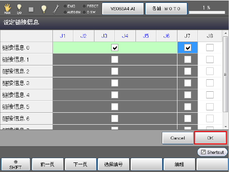
Task: Click the MAN hand mode icon
Action: (x=7, y=9)
